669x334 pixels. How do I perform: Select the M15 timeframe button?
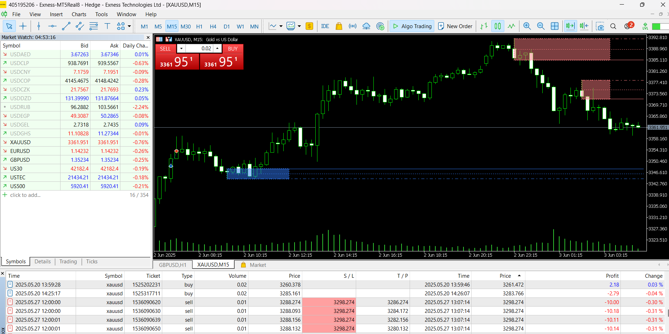click(x=172, y=26)
